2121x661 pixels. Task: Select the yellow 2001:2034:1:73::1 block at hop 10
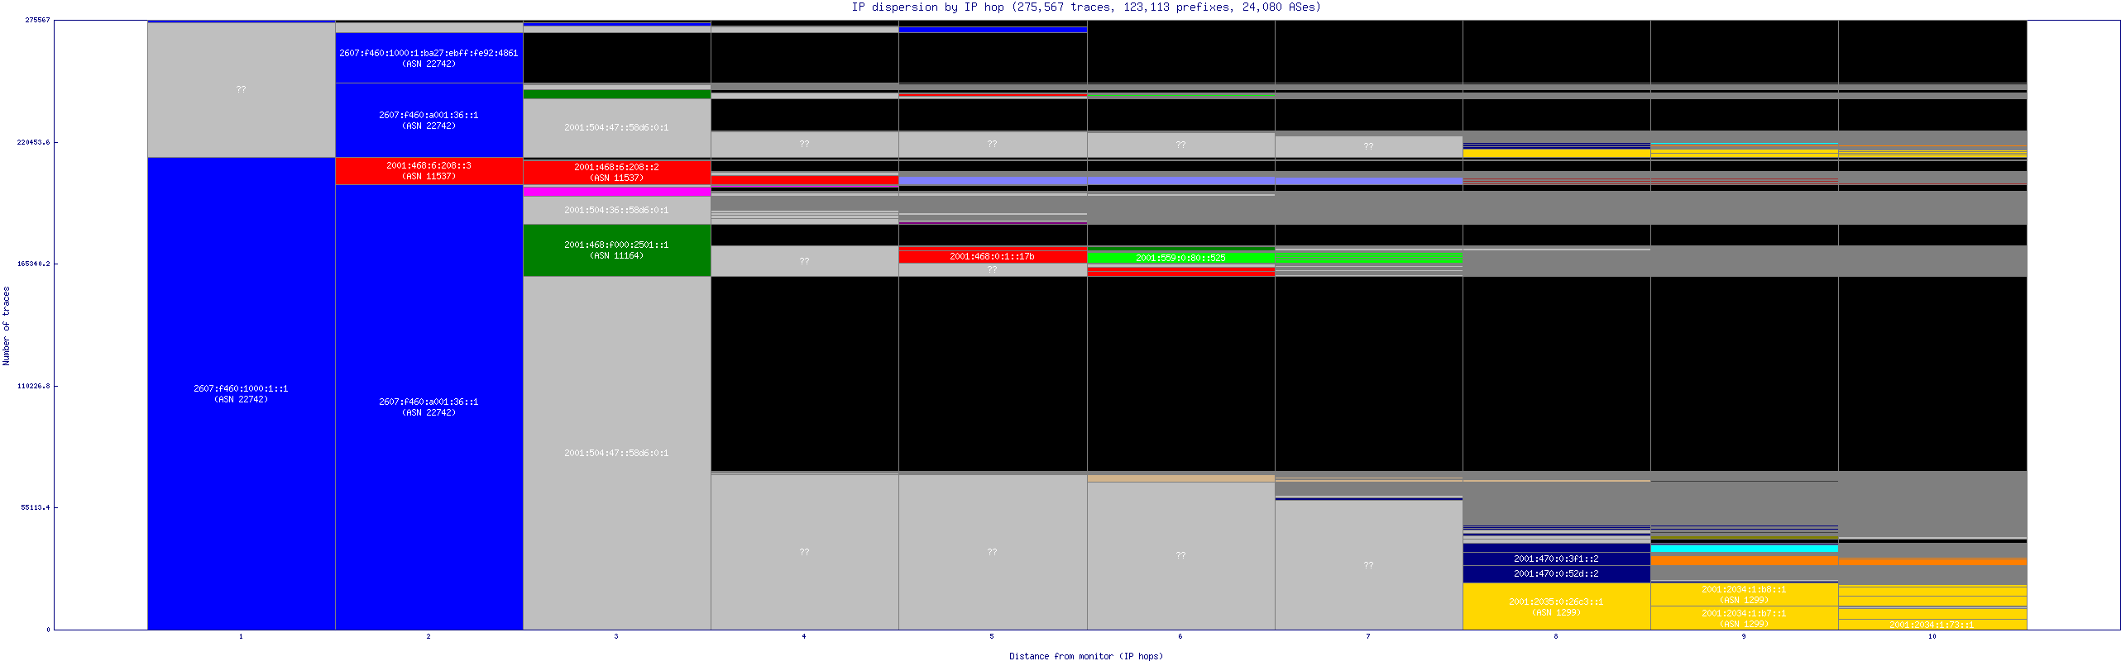[1932, 625]
